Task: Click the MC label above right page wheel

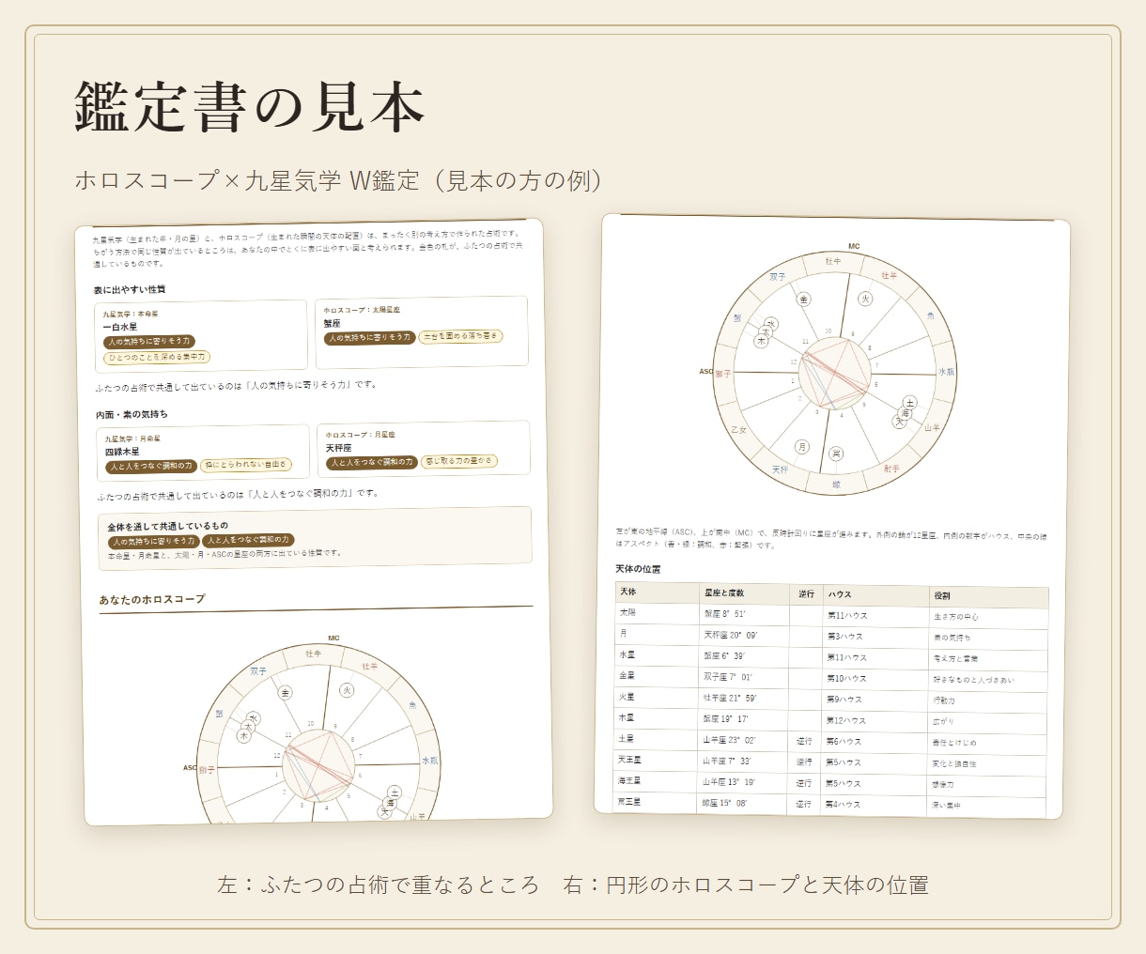Action: coord(854,246)
